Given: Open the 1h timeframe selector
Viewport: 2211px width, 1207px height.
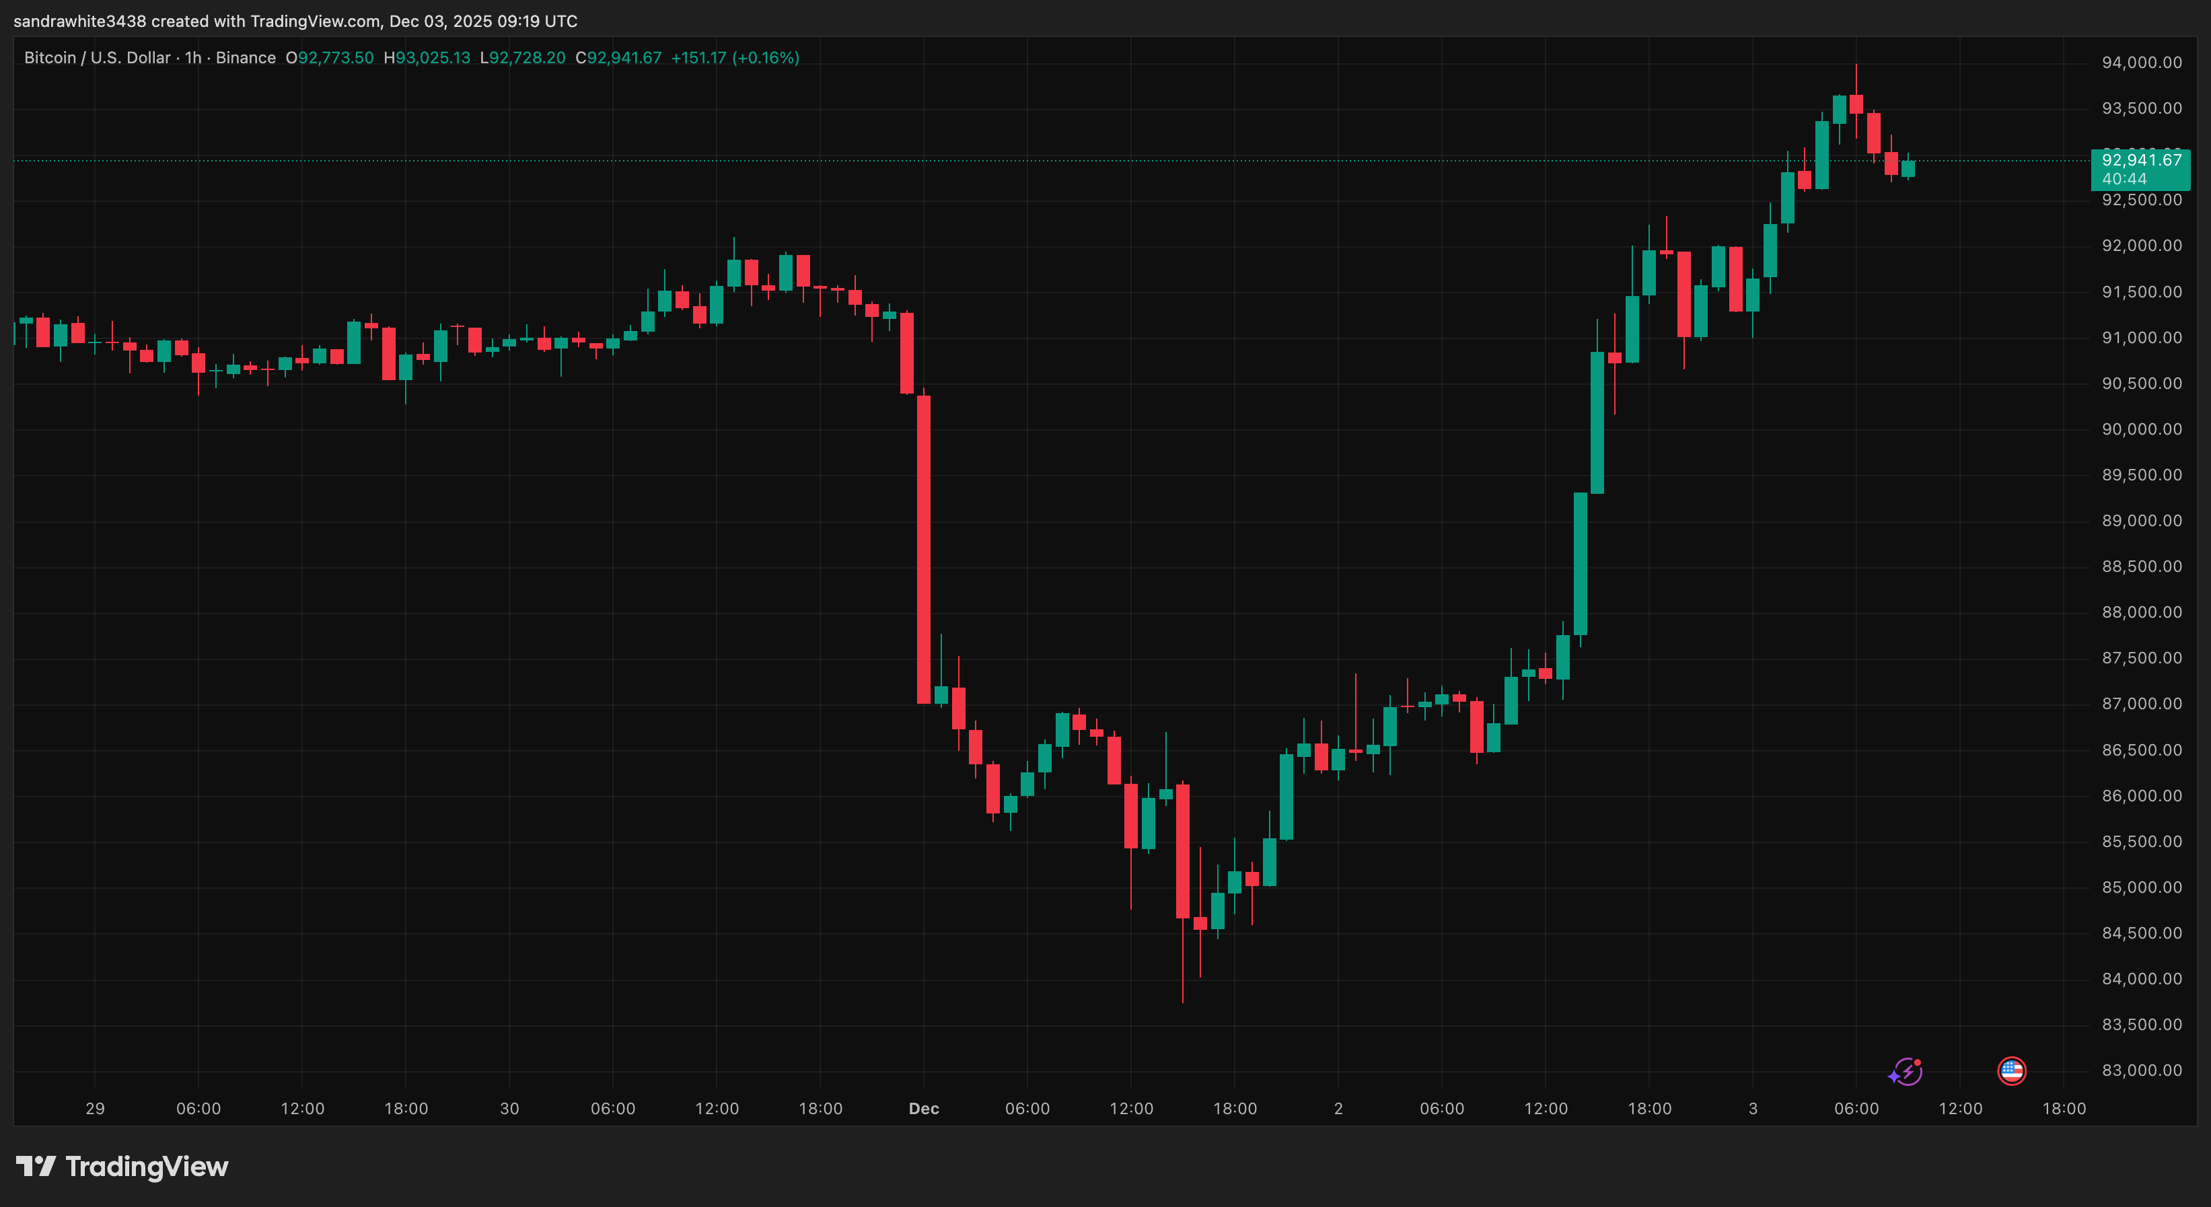Looking at the screenshot, I should pyautogui.click(x=192, y=57).
